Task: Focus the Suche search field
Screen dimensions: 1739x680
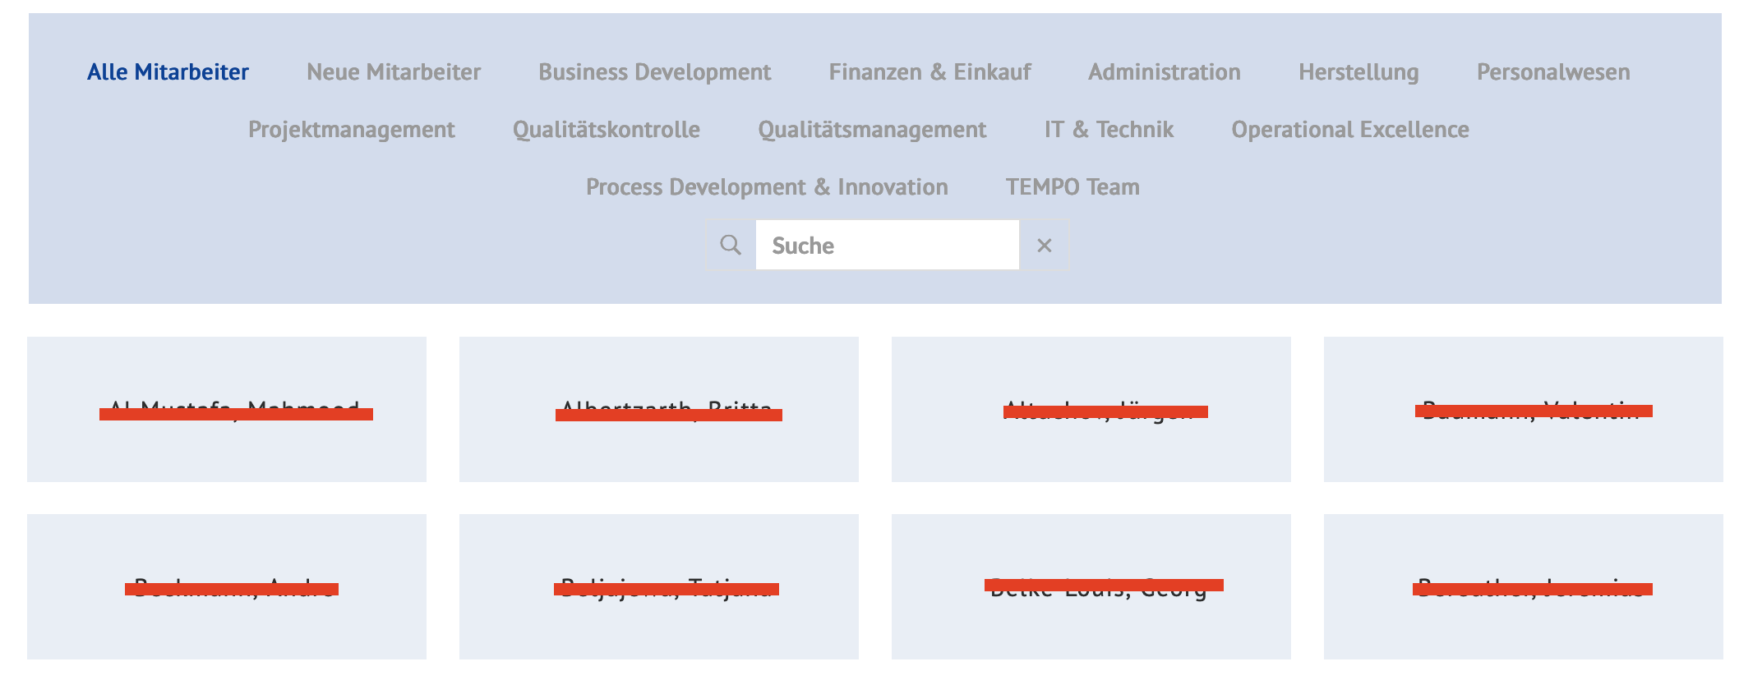Action: (888, 245)
